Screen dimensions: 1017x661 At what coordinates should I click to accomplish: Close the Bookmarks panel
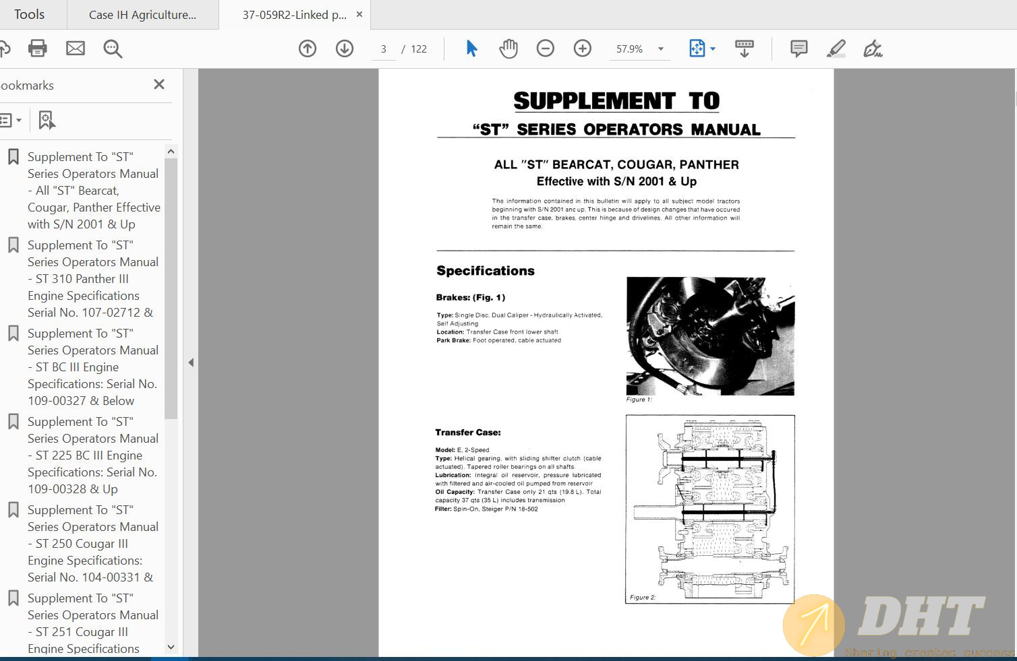[159, 84]
